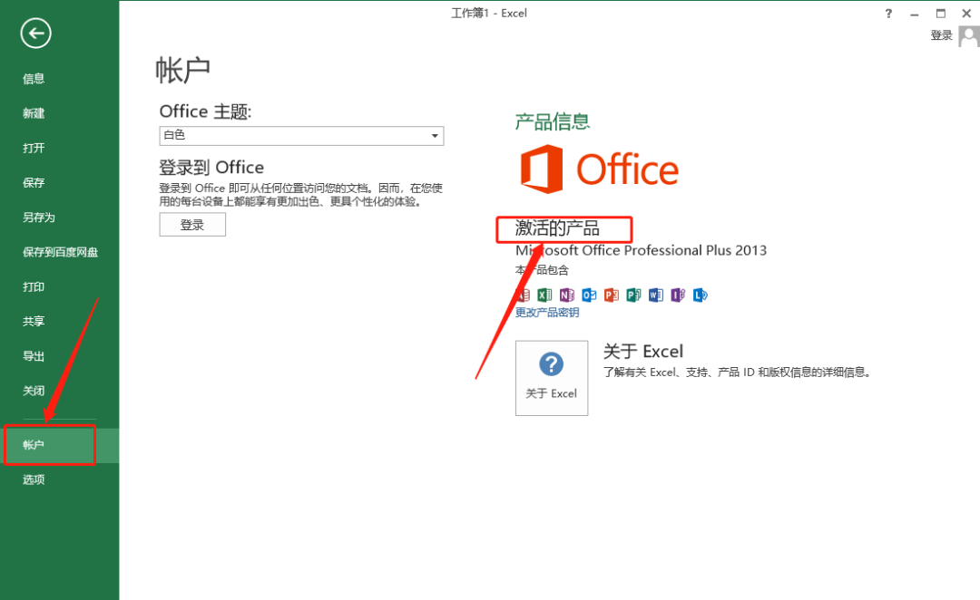Open the Office 主题 dropdown showing 白色

coord(301,135)
